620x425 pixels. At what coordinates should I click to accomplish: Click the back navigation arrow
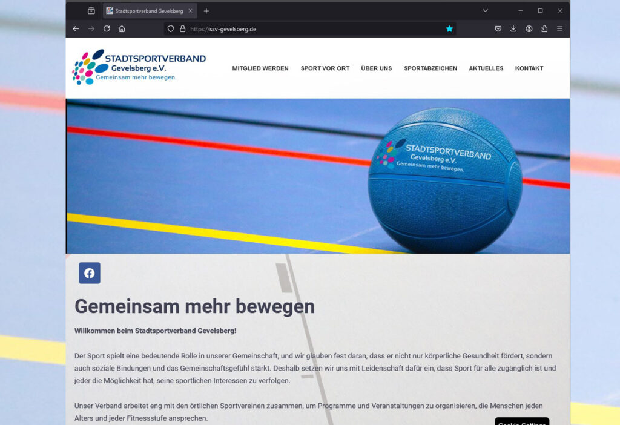click(x=76, y=28)
